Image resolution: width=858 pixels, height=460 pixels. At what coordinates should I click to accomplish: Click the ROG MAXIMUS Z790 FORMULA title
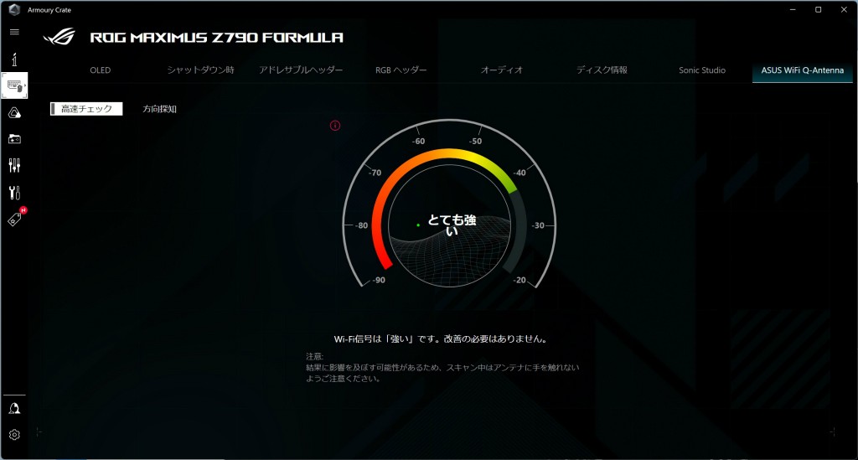[x=217, y=37]
